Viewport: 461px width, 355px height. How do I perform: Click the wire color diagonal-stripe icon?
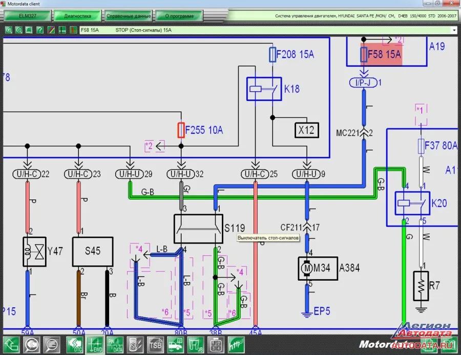pos(51,30)
